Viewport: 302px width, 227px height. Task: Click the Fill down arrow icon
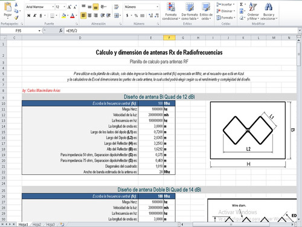click(242, 11)
